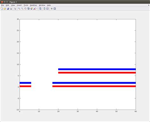The width and height of the screenshot is (150, 122).
Task: Toggle the Brush data tool
Action: [x=34, y=9]
